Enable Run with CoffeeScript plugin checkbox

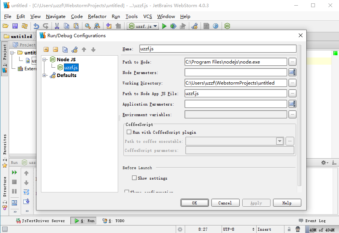click(129, 132)
